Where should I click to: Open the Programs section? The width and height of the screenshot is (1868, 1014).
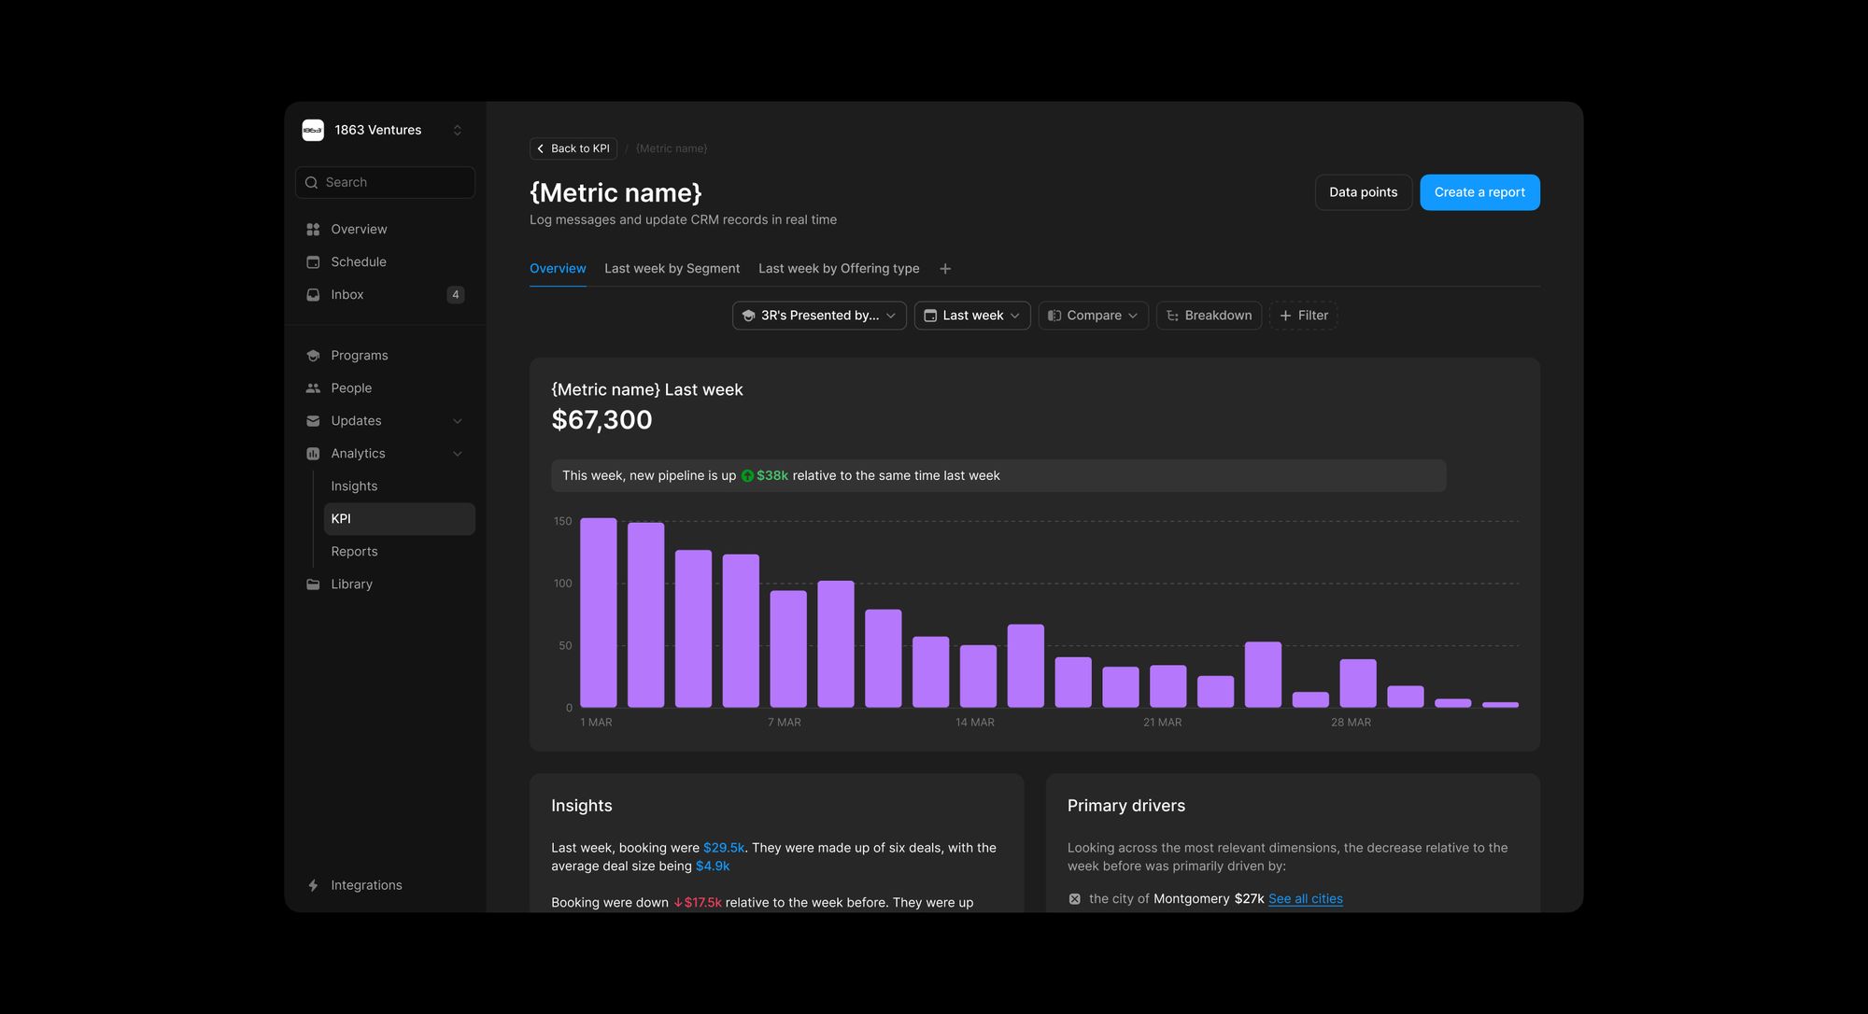click(359, 355)
